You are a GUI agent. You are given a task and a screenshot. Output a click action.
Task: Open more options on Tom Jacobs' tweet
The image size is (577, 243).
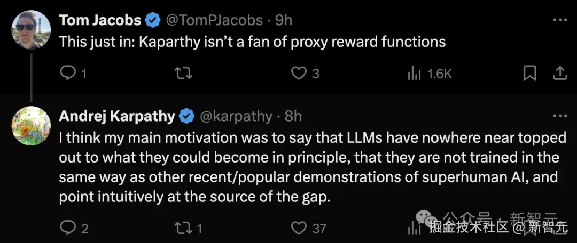559,20
